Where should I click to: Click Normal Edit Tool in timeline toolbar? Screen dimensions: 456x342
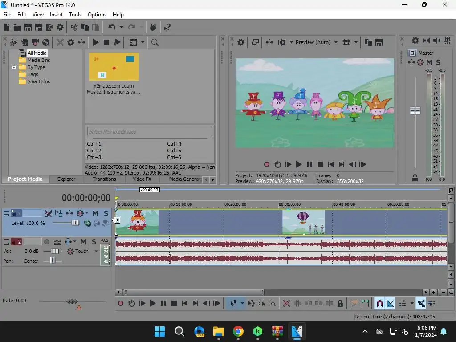233,304
